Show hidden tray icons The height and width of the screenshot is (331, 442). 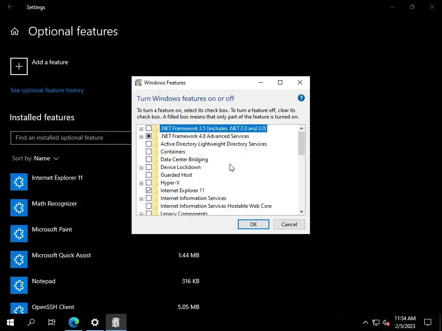pos(365,322)
